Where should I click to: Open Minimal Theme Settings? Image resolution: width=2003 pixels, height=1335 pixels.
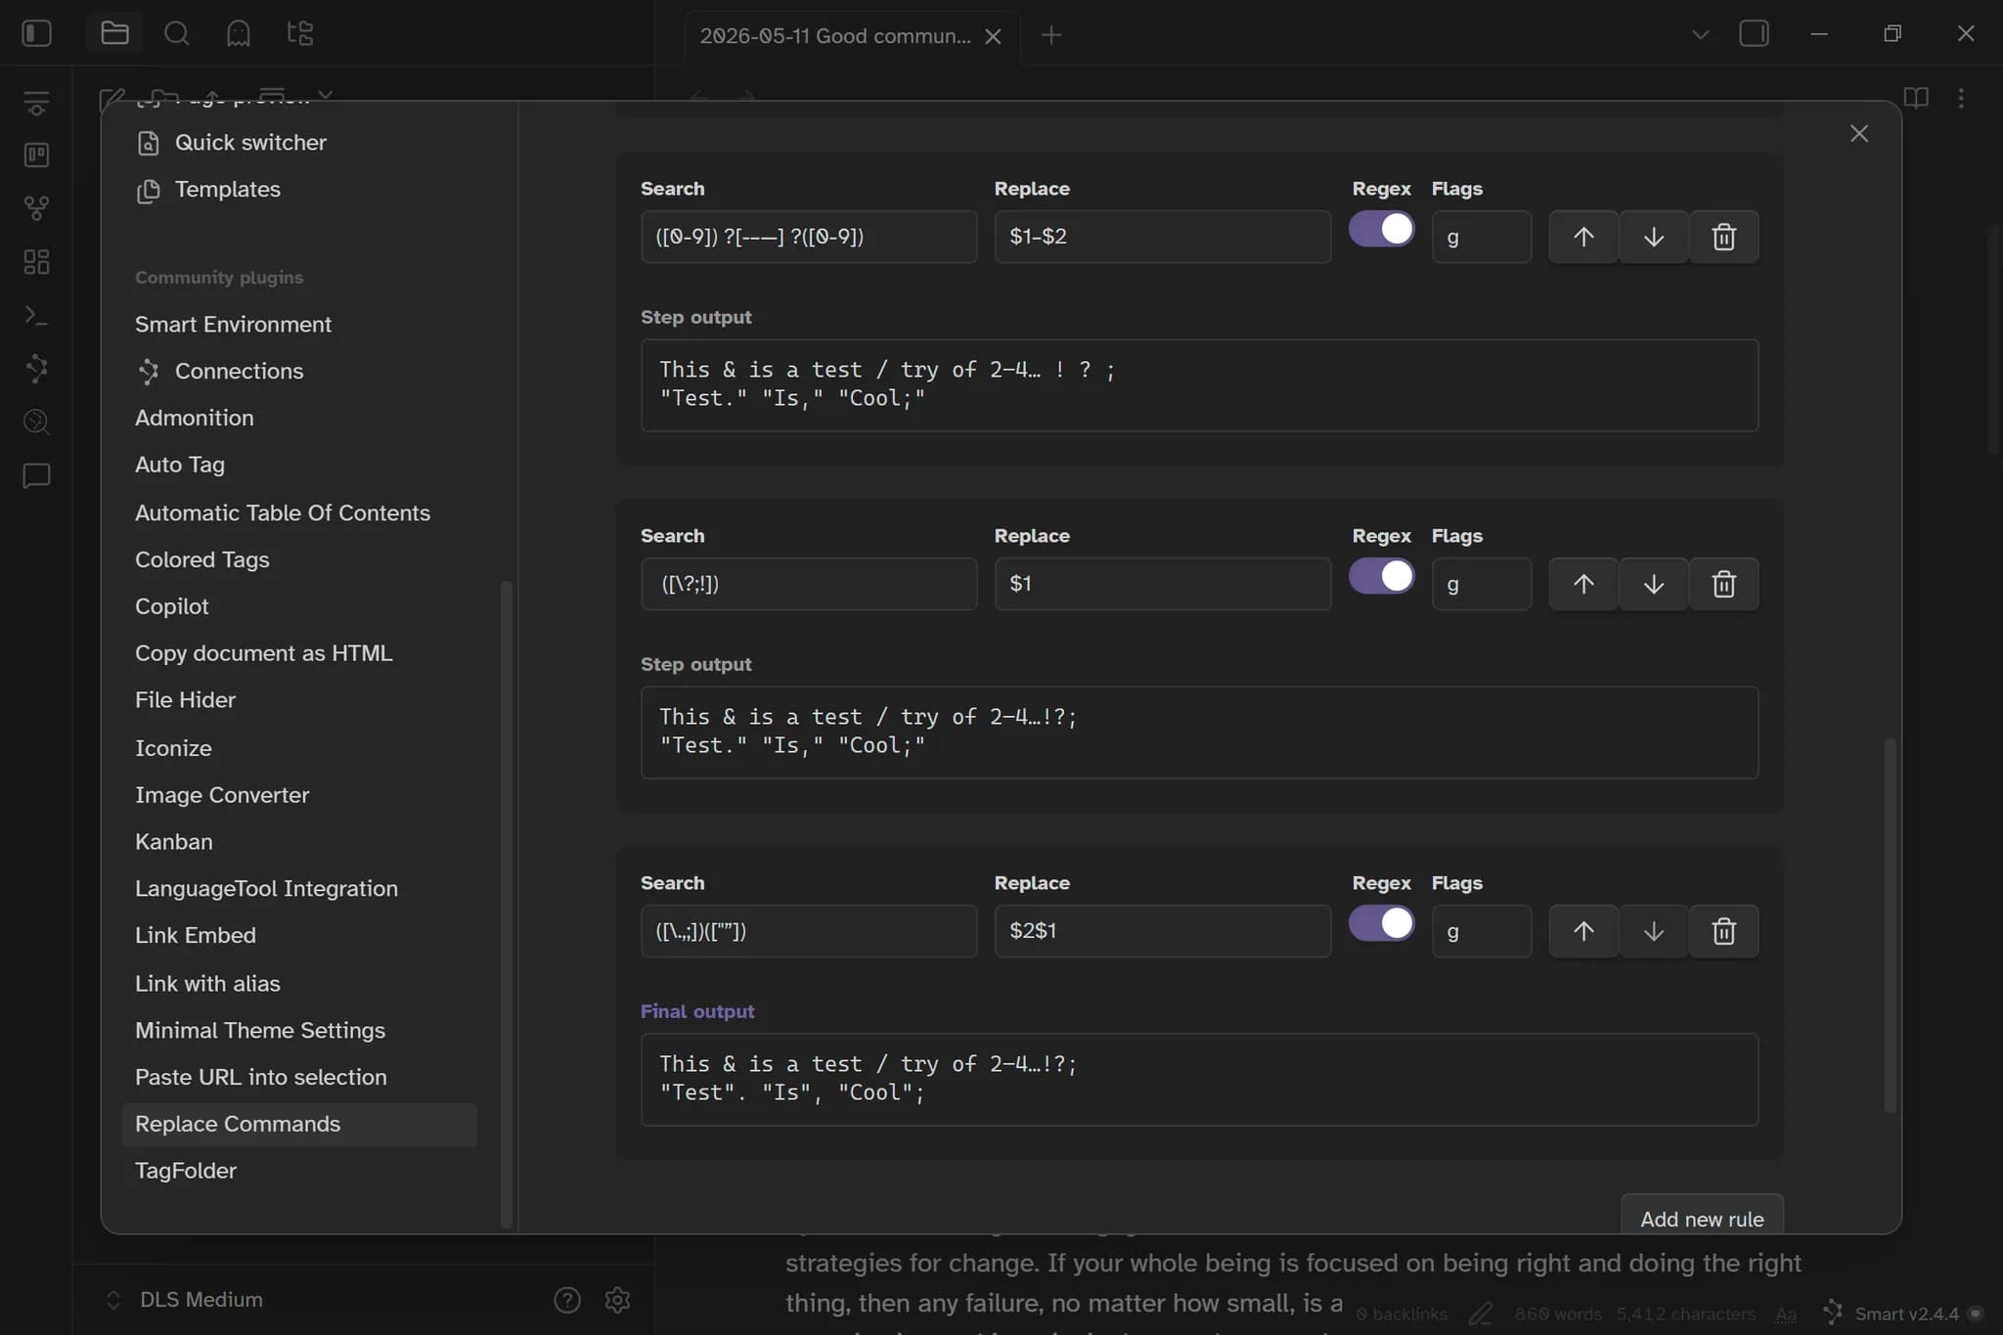299,1031
